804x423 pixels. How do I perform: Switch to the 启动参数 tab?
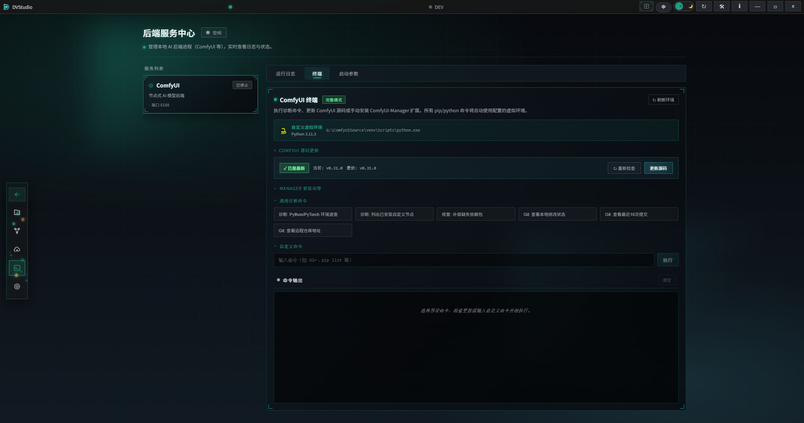coord(348,74)
